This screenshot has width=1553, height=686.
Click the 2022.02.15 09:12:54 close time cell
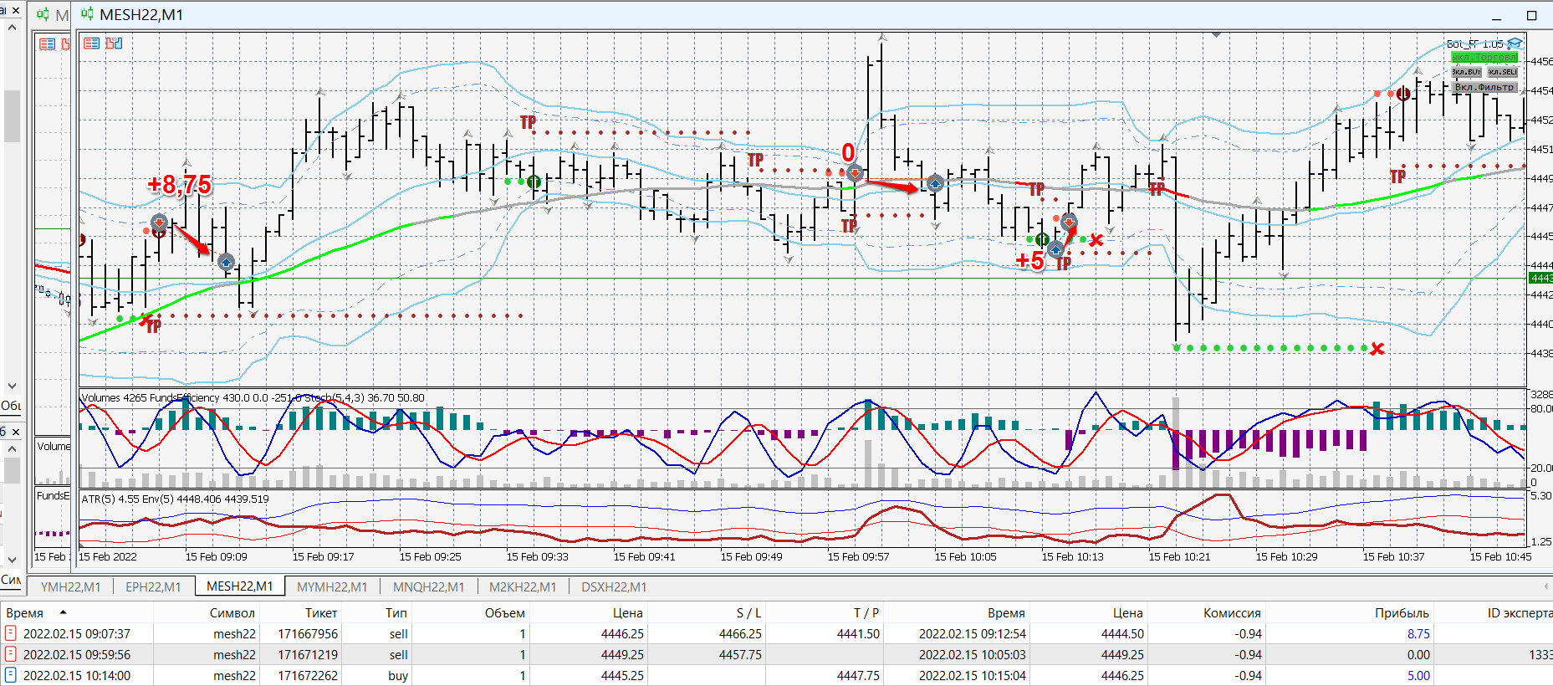coord(973,634)
